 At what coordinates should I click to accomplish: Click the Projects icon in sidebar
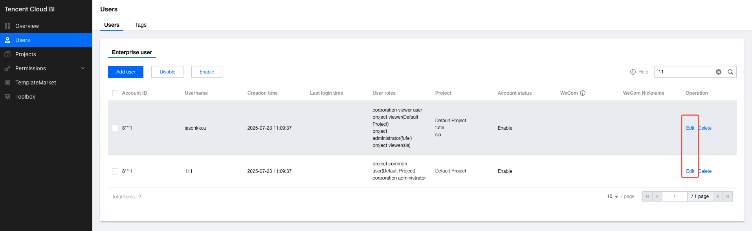(x=7, y=54)
